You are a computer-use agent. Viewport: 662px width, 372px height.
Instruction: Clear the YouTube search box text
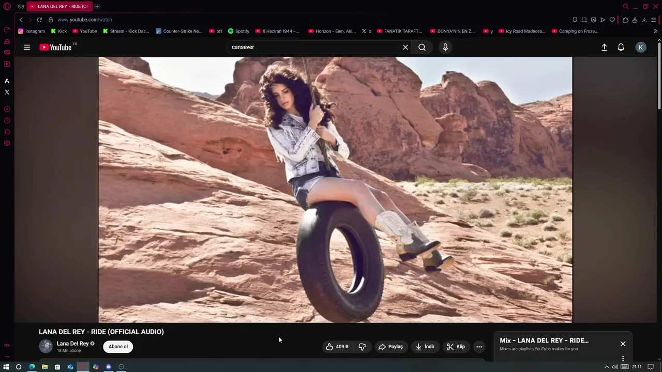pyautogui.click(x=405, y=47)
